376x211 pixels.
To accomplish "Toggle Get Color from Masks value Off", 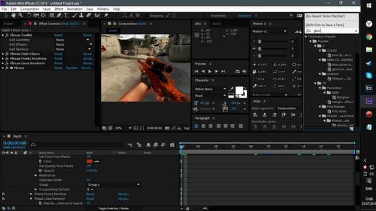I will pos(89,156).
